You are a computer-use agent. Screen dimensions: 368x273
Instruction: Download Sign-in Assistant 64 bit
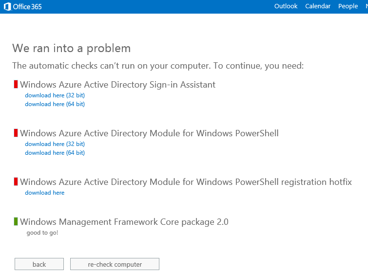(55, 104)
